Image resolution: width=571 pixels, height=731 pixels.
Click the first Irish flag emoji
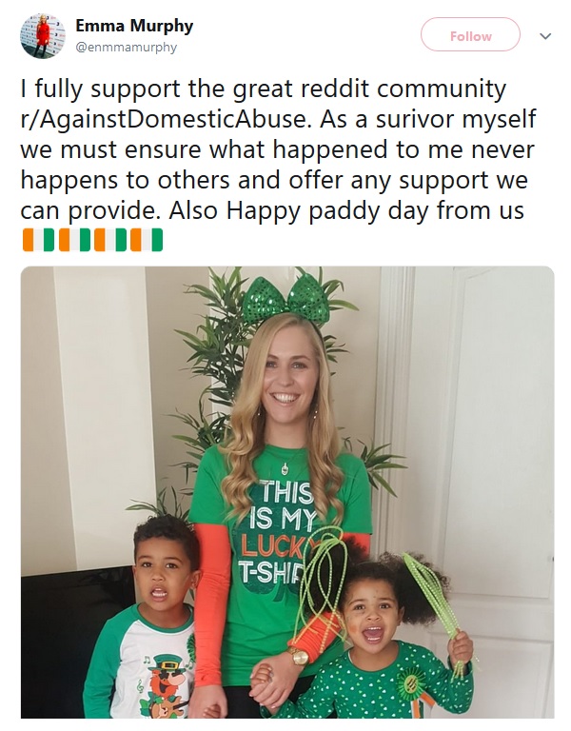pyautogui.click(x=39, y=240)
